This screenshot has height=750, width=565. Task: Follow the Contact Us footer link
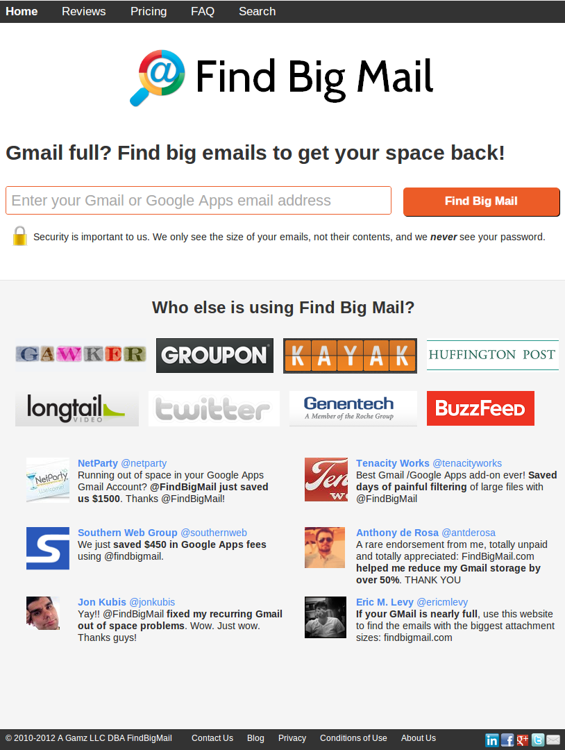pyautogui.click(x=212, y=738)
